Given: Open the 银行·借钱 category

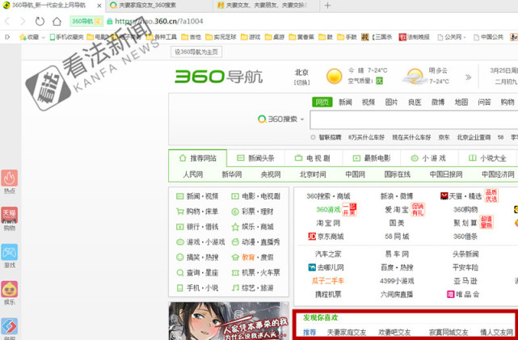Looking at the screenshot, I should [x=197, y=227].
